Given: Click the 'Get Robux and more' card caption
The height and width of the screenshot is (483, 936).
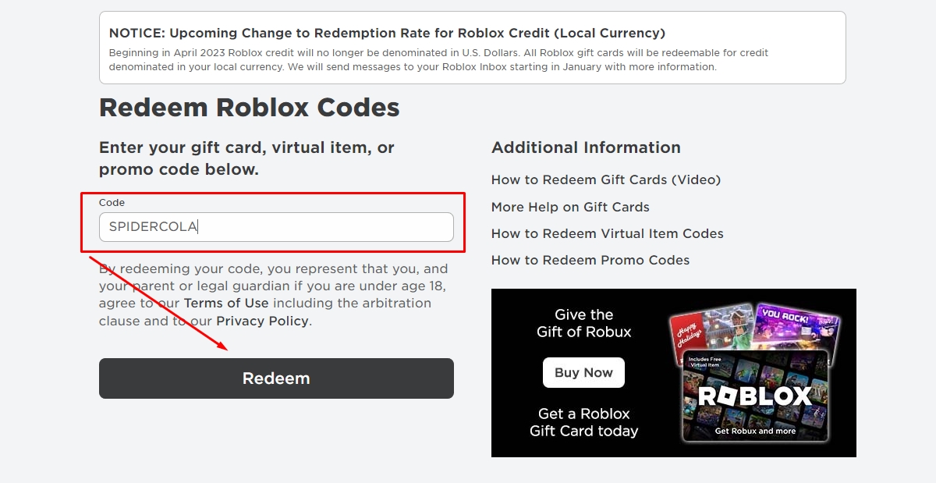Looking at the screenshot, I should pyautogui.click(x=755, y=431).
